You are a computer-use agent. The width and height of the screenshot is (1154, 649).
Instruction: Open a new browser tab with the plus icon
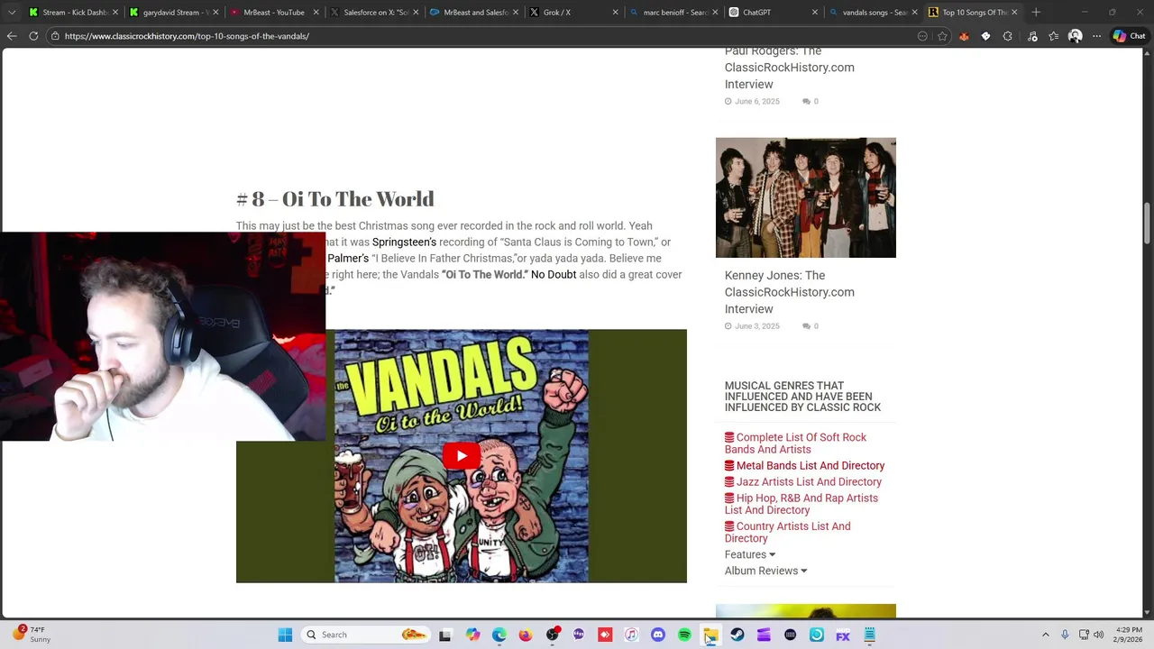pyautogui.click(x=1036, y=12)
